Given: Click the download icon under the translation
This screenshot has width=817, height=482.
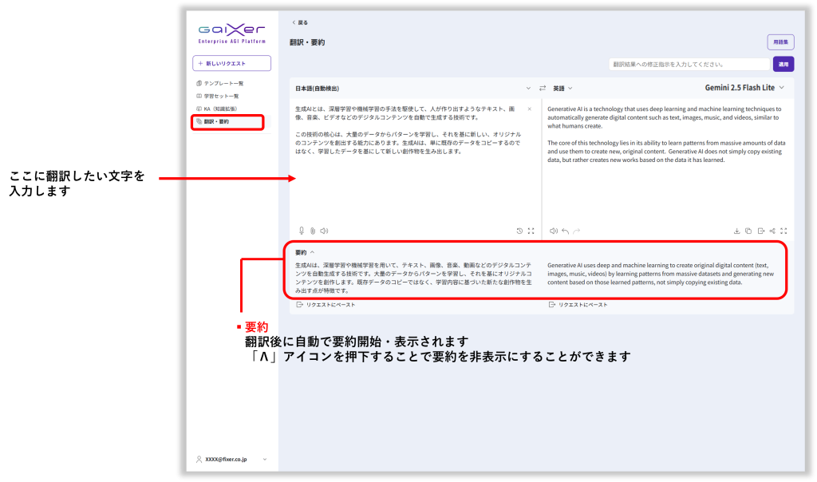Looking at the screenshot, I should point(736,231).
